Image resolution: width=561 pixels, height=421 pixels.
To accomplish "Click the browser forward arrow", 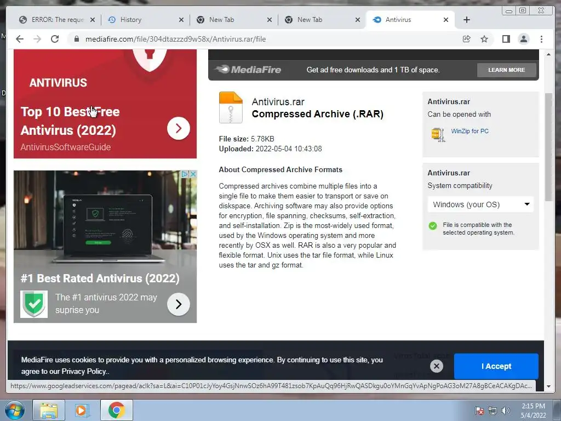I will [x=37, y=39].
